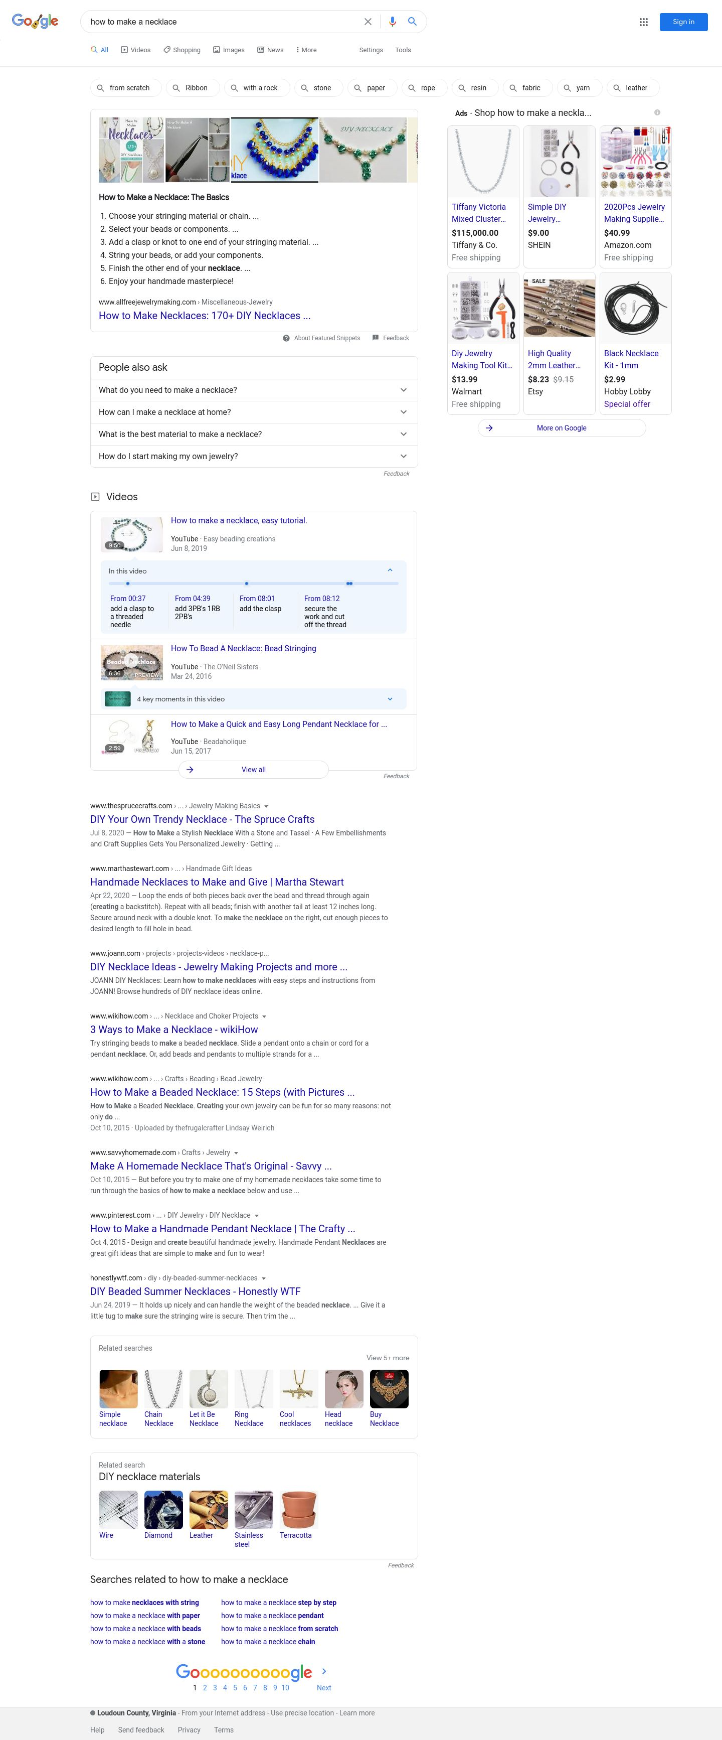722x1740 pixels.
Task: Open 'How to make a necklace, easy tutorial' thumbnail
Action: point(131,534)
